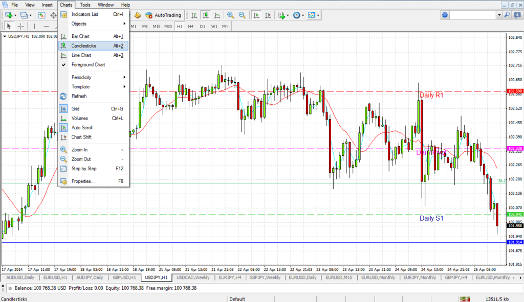Image resolution: width=524 pixels, height=302 pixels.
Task: Select the M15 timeframe button
Action: [x=157, y=26]
